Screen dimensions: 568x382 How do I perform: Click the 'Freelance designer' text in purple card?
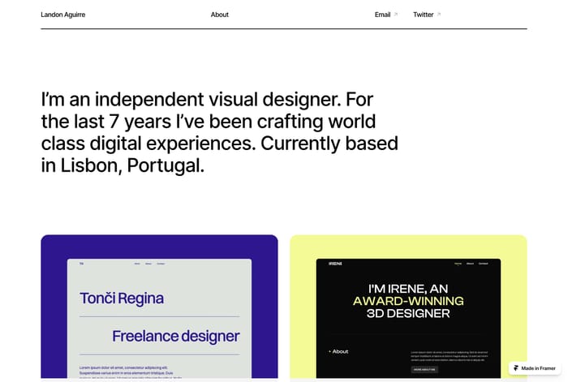tap(176, 336)
